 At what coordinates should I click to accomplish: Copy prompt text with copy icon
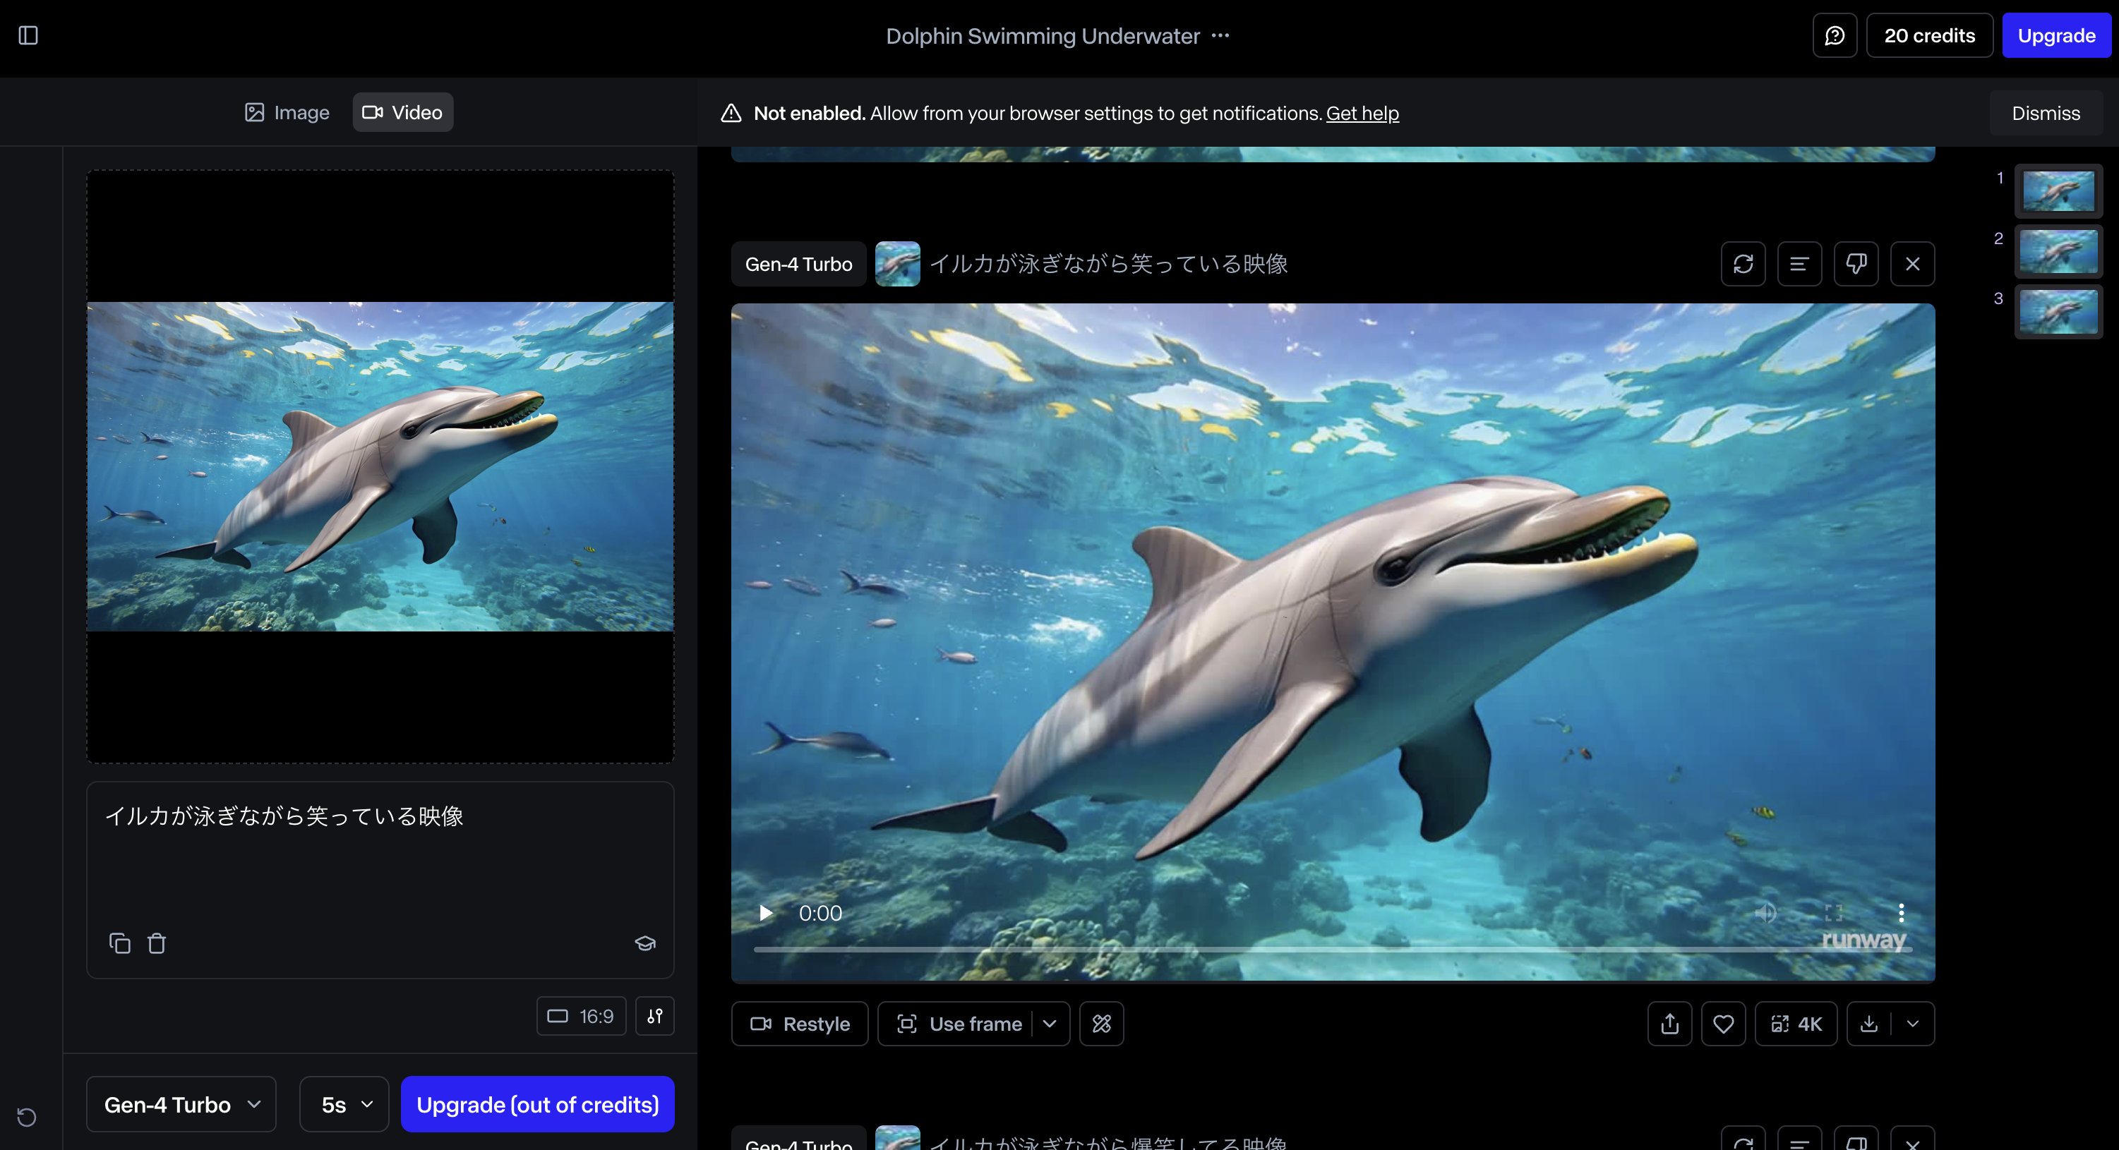pos(120,943)
